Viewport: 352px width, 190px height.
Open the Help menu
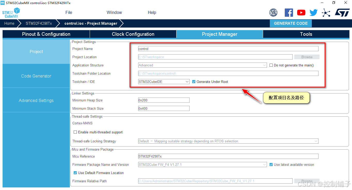(152, 12)
